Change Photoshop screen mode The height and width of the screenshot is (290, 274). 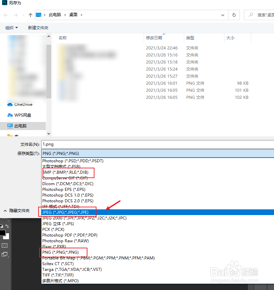pyautogui.click(x=4, y=254)
